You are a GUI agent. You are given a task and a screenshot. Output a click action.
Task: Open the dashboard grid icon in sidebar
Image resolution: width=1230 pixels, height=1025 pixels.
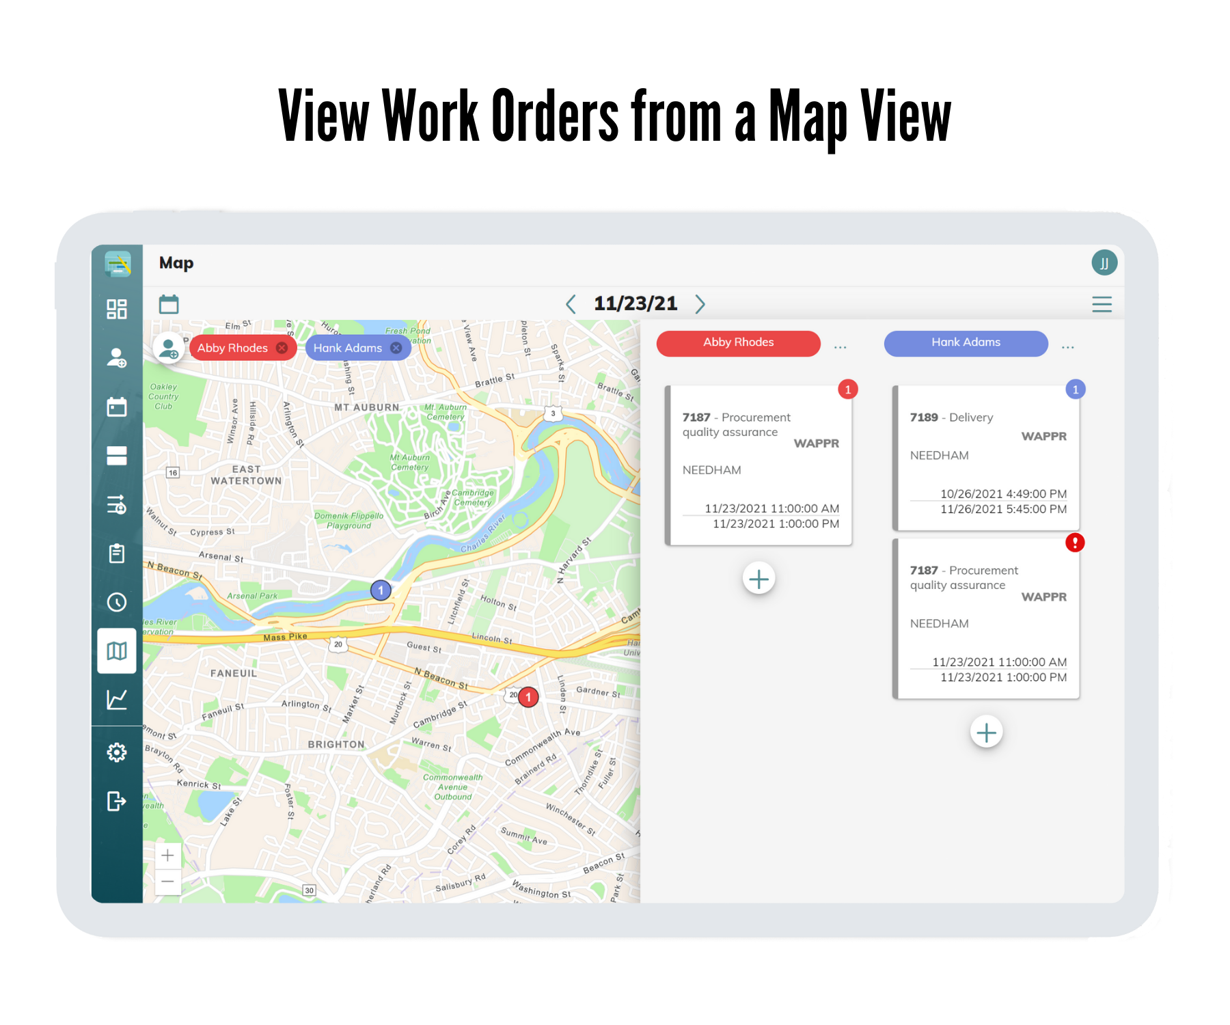pos(117,309)
